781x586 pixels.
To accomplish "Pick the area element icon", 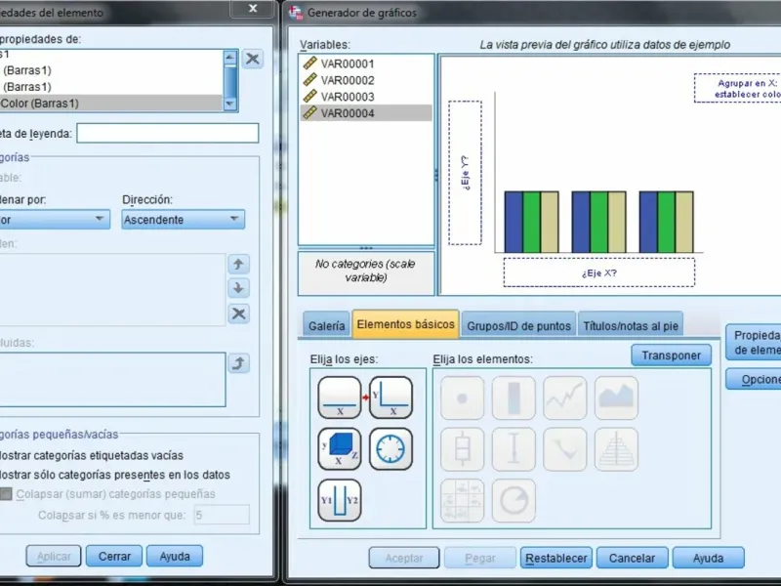I will (616, 398).
